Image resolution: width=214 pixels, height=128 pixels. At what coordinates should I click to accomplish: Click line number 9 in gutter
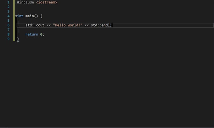[x=8, y=39]
